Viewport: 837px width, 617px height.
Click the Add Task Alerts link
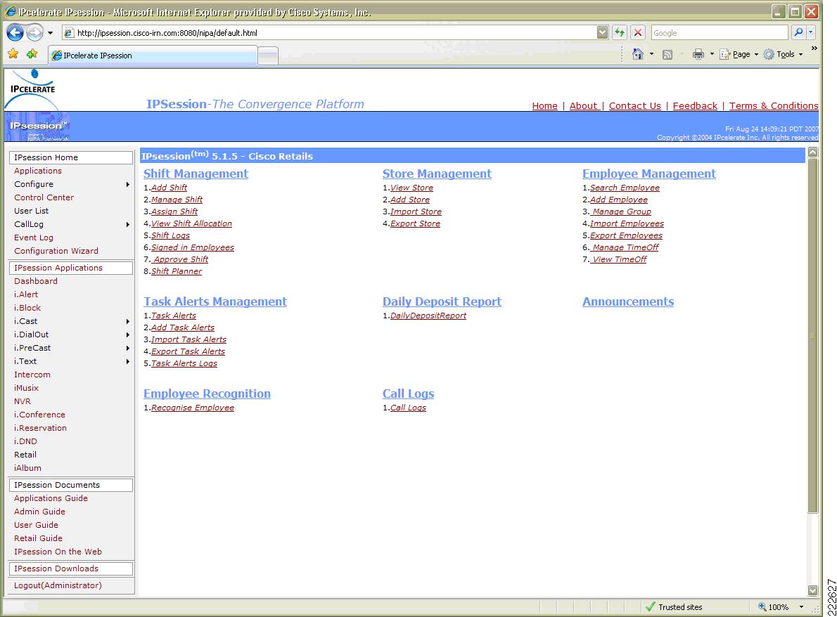183,327
